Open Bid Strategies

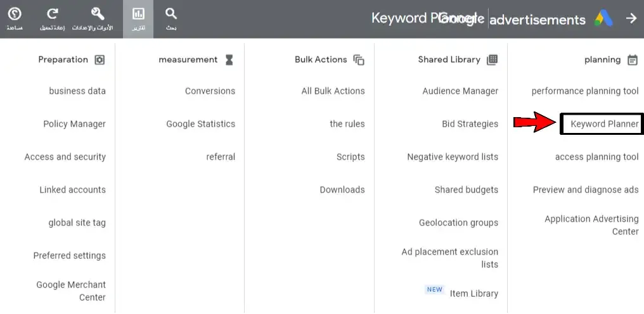click(470, 124)
